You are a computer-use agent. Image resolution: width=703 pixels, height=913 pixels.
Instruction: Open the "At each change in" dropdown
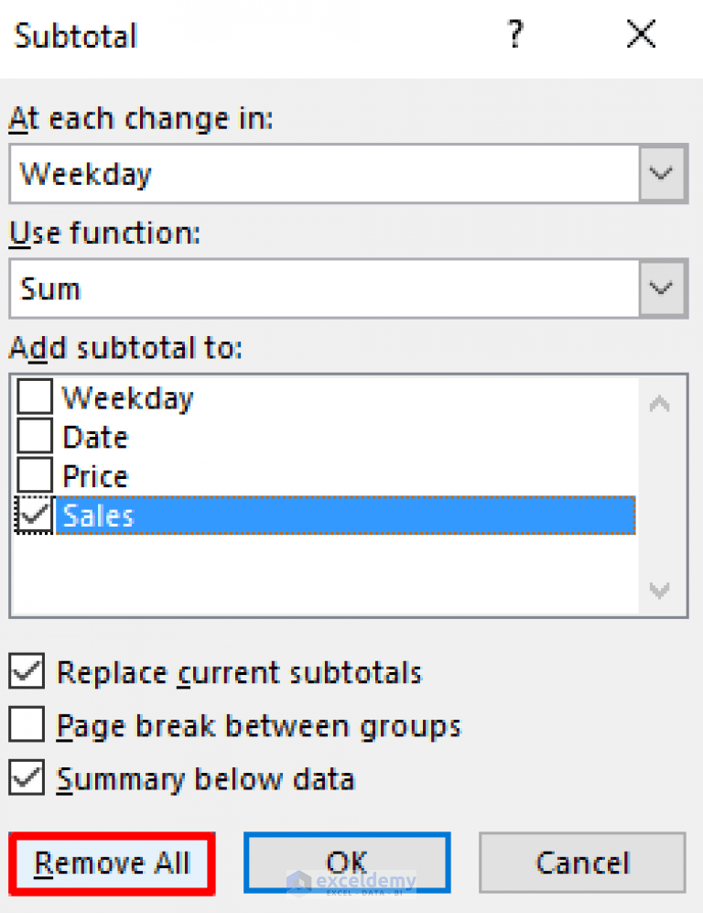point(661,173)
